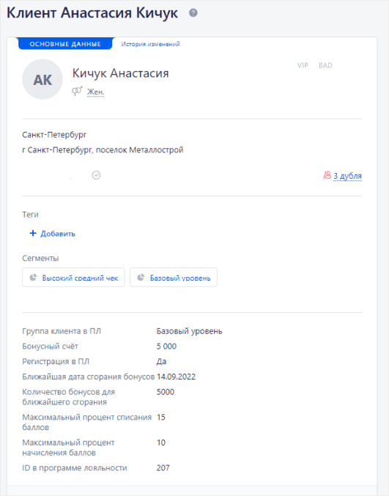Click the client name Кичук Анастасия
Image resolution: width=389 pixels, height=496 pixels.
[x=120, y=73]
